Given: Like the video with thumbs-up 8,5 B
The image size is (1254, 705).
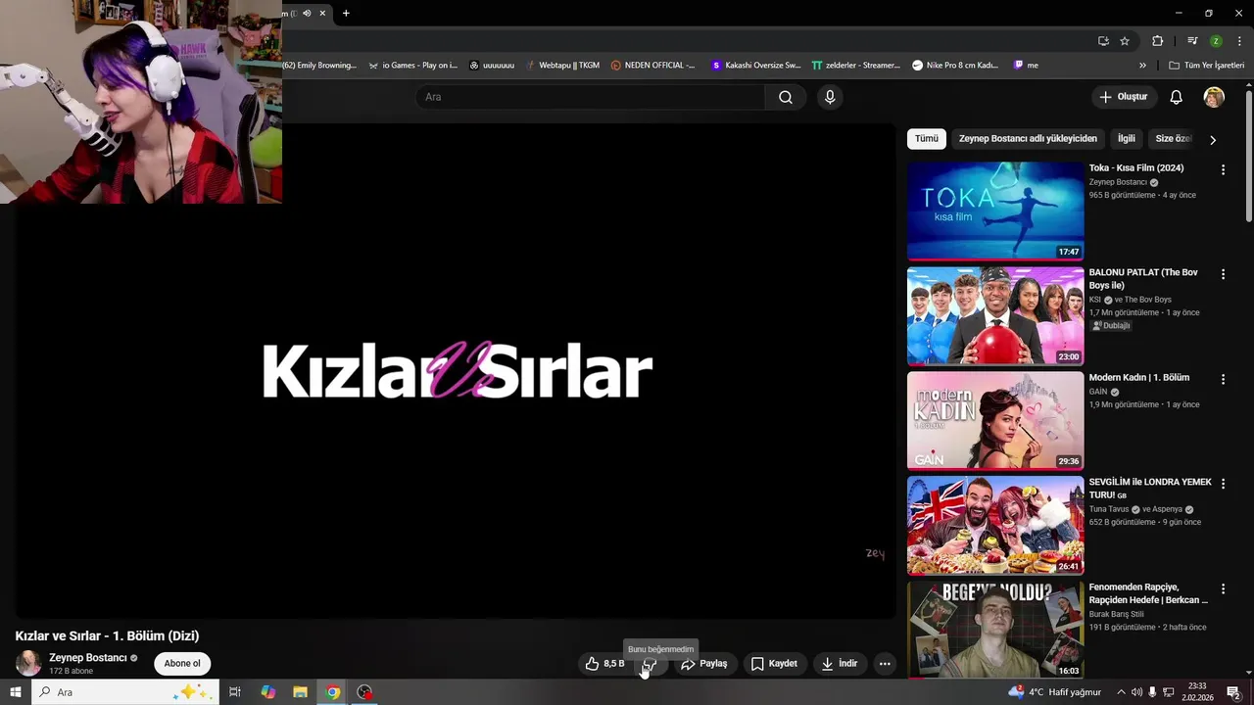Looking at the screenshot, I should 604,664.
